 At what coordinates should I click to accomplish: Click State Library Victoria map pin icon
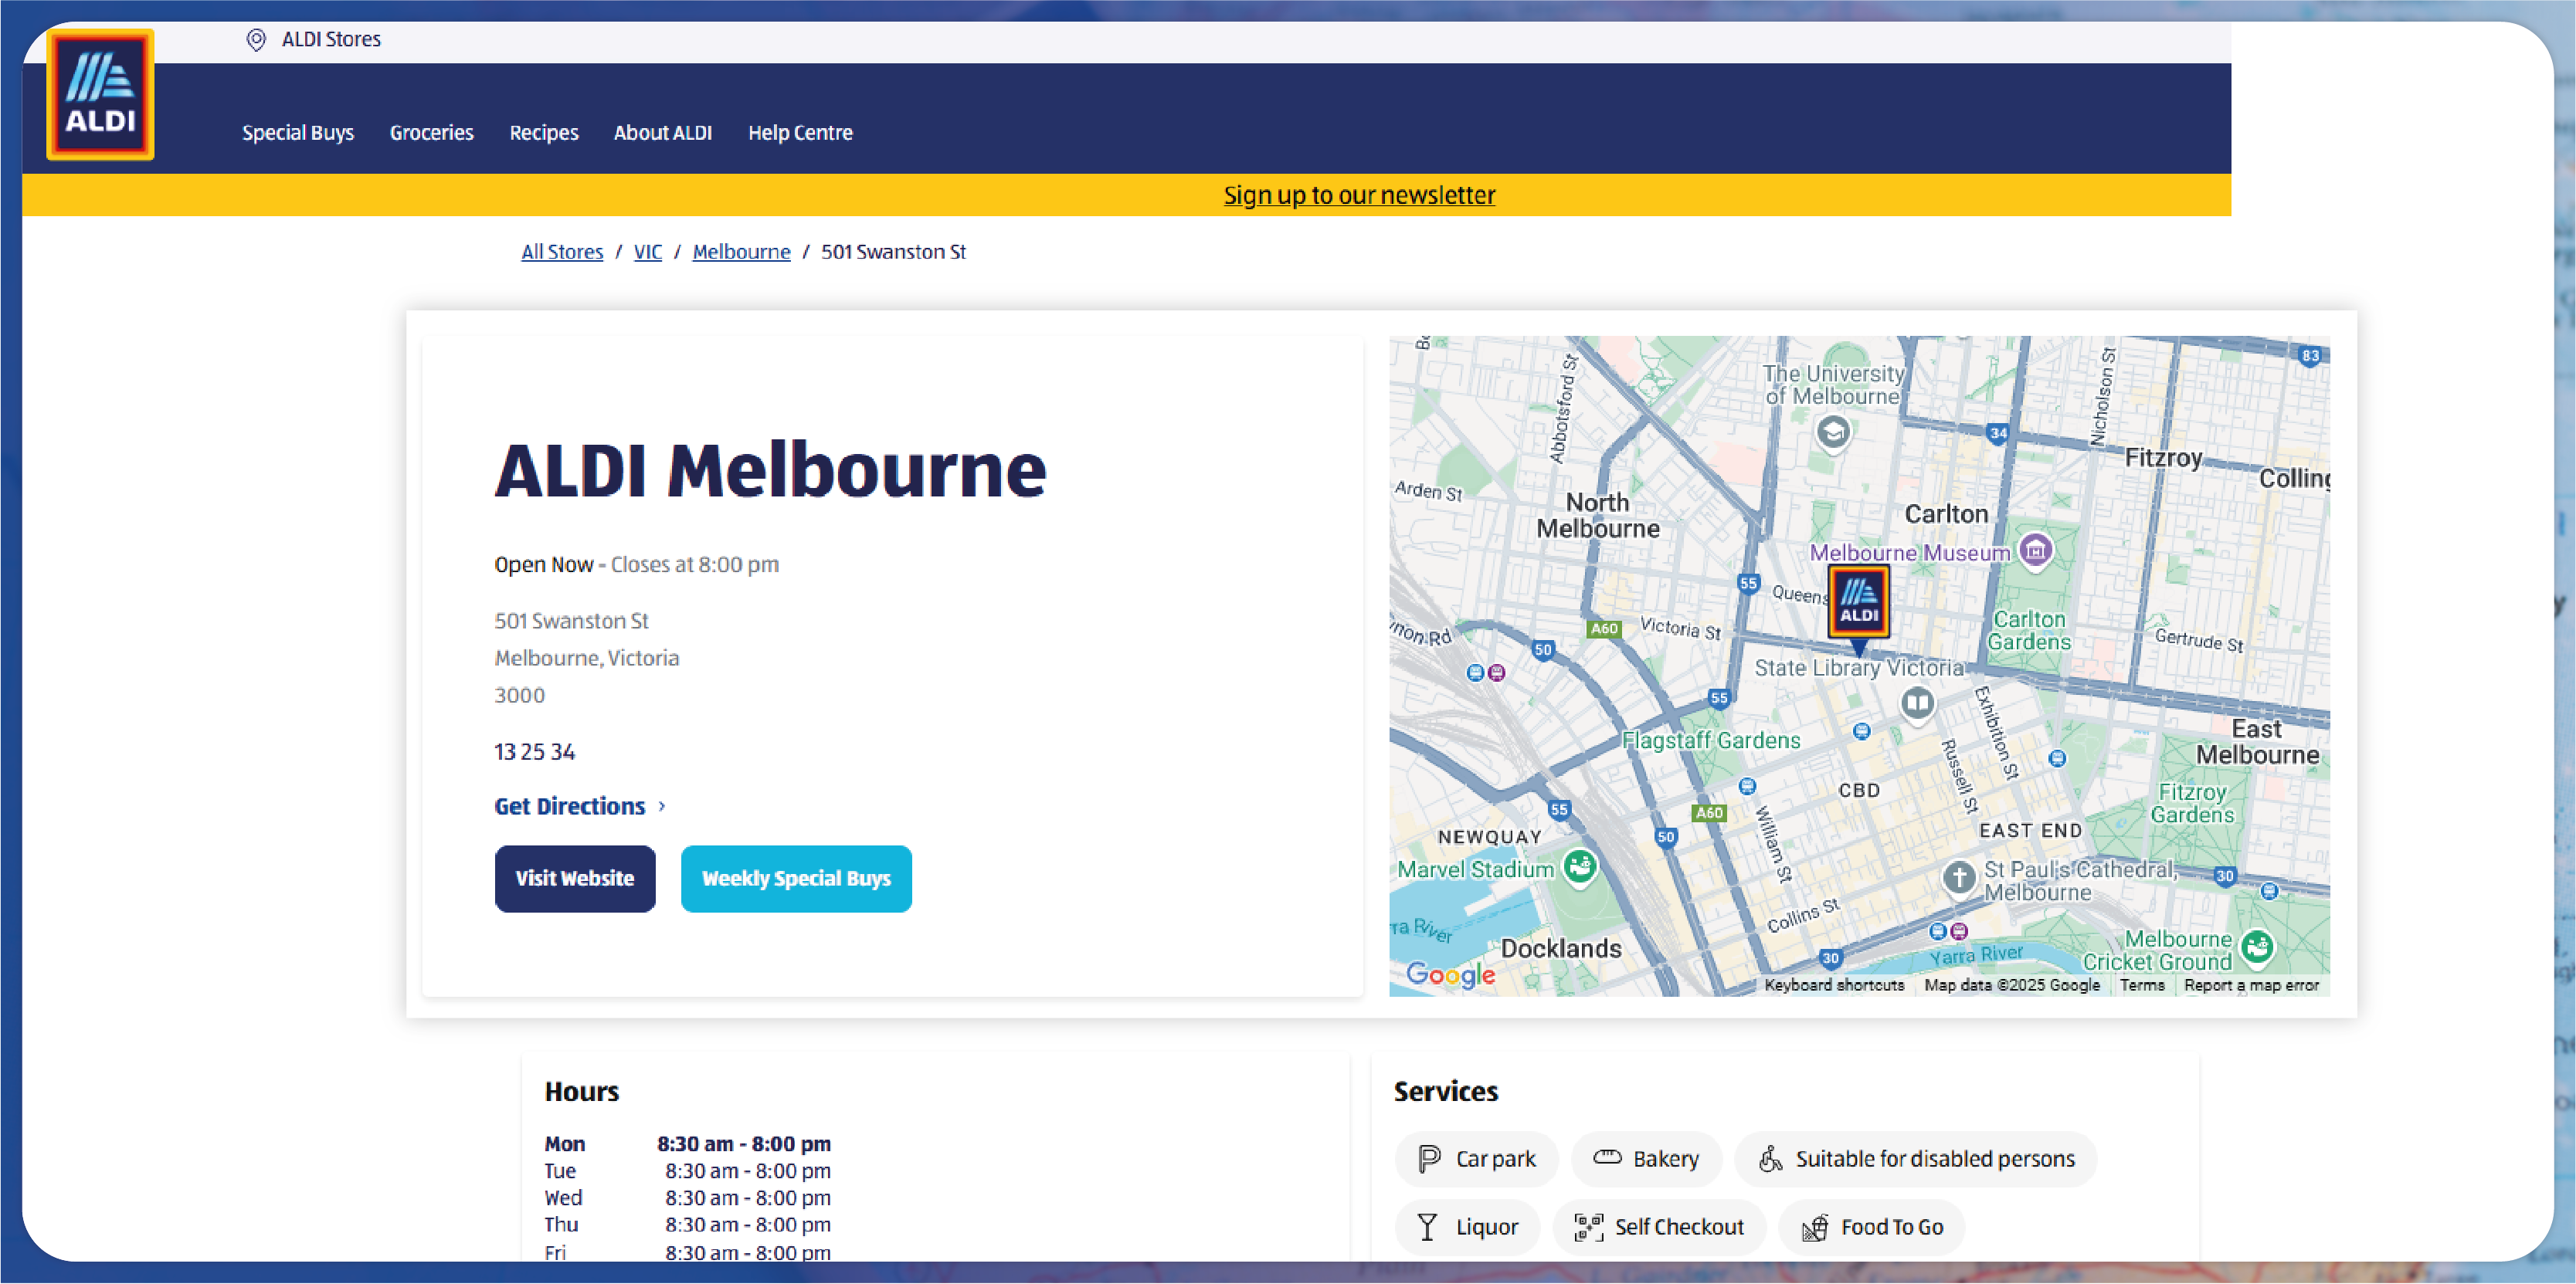point(1917,703)
